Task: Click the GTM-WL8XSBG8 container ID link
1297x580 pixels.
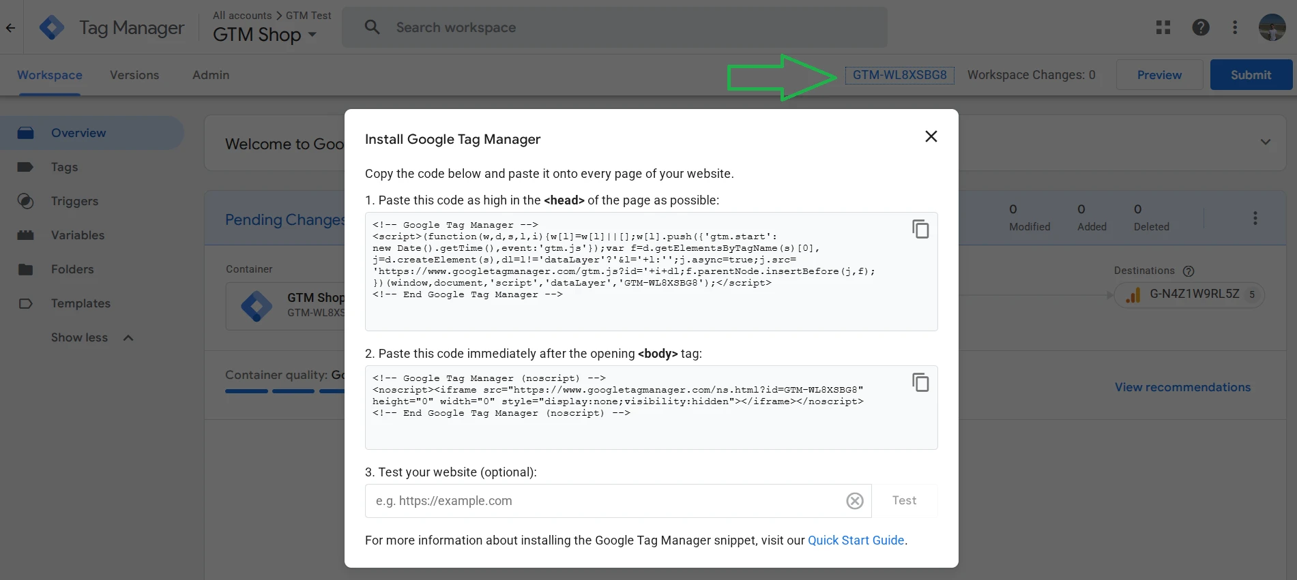Action: point(899,75)
